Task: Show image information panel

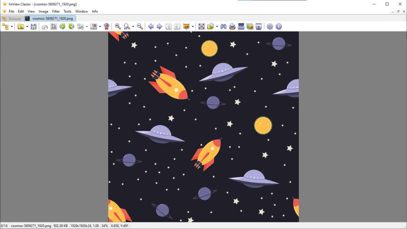Action: pyautogui.click(x=278, y=26)
